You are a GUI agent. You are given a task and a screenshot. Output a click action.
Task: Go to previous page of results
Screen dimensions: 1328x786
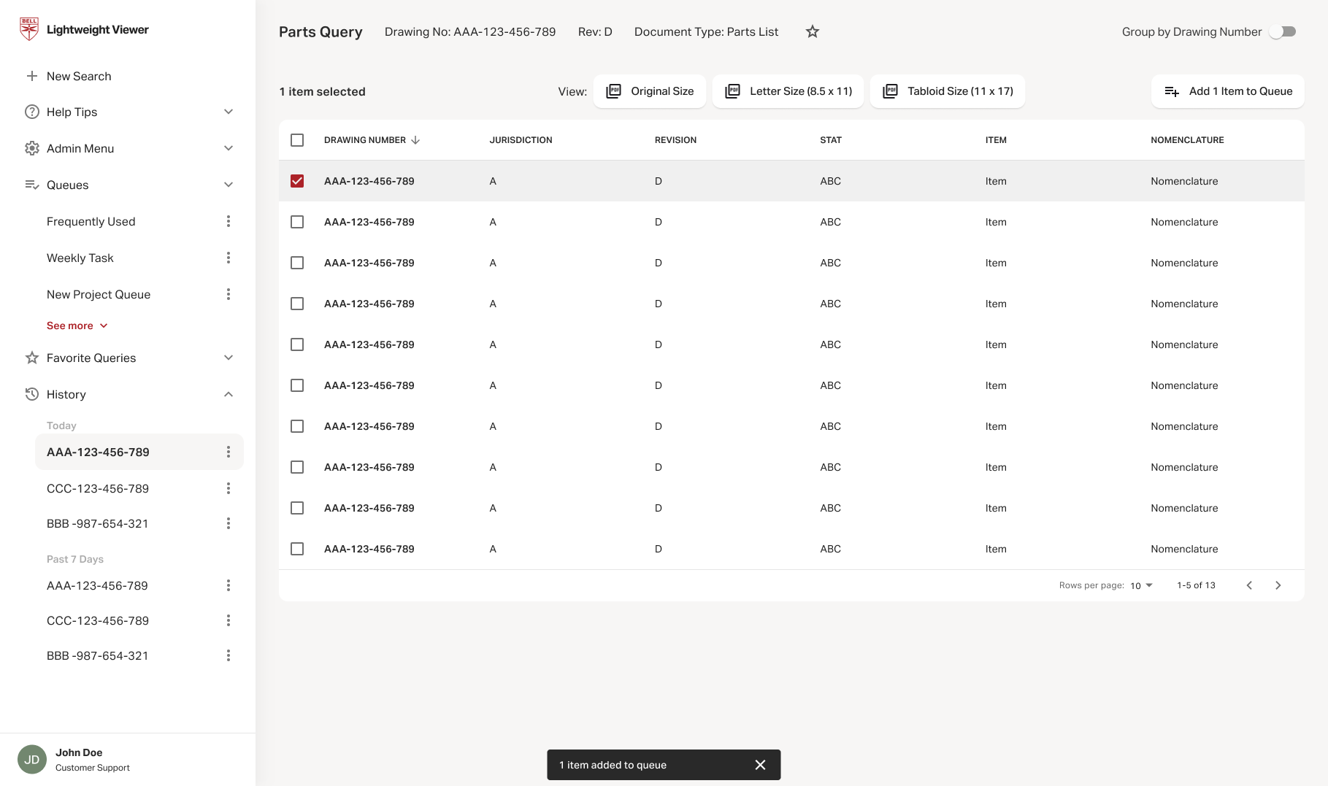point(1249,585)
